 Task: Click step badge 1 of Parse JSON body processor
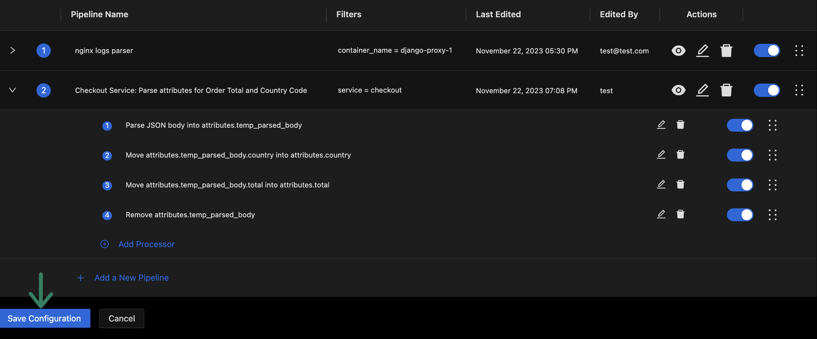[107, 126]
